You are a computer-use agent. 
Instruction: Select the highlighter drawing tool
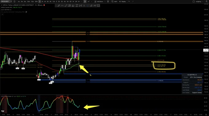tap(73, 6)
